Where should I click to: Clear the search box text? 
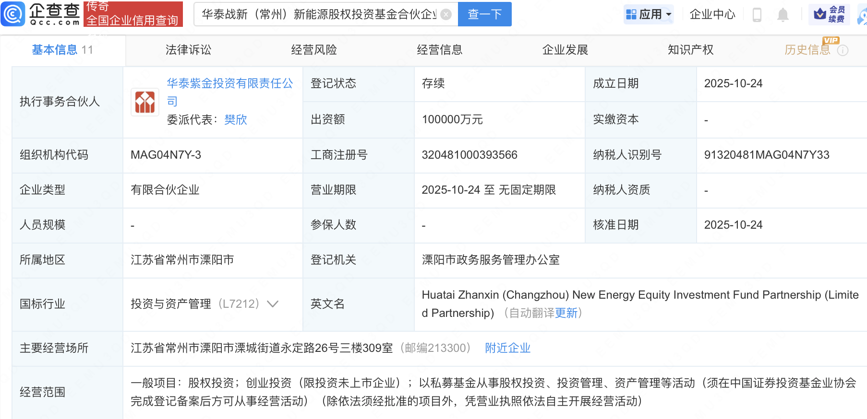click(446, 14)
